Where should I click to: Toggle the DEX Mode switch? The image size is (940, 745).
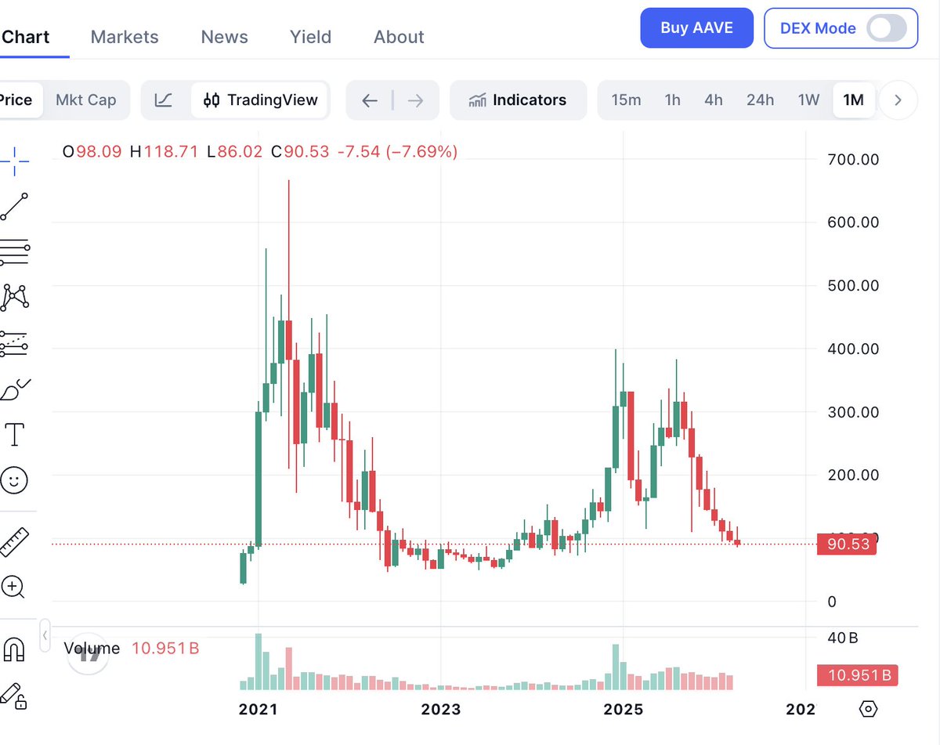pyautogui.click(x=887, y=29)
